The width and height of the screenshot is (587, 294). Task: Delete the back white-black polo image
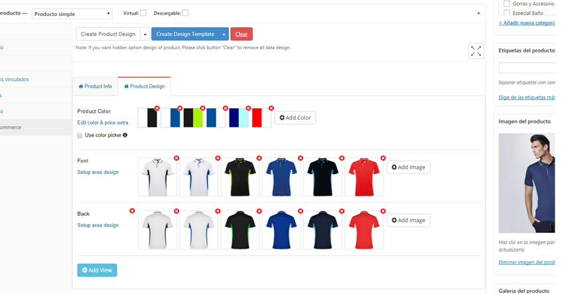[176, 211]
